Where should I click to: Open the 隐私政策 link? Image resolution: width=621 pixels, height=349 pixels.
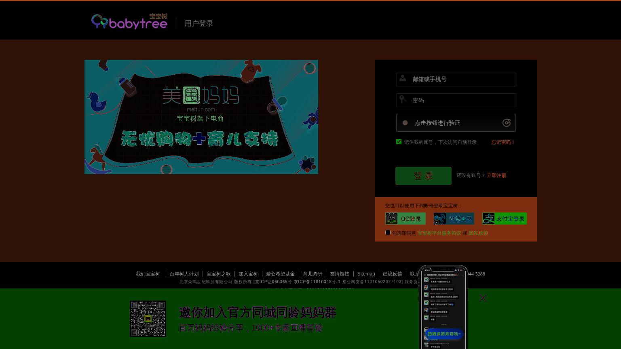tap(478, 233)
